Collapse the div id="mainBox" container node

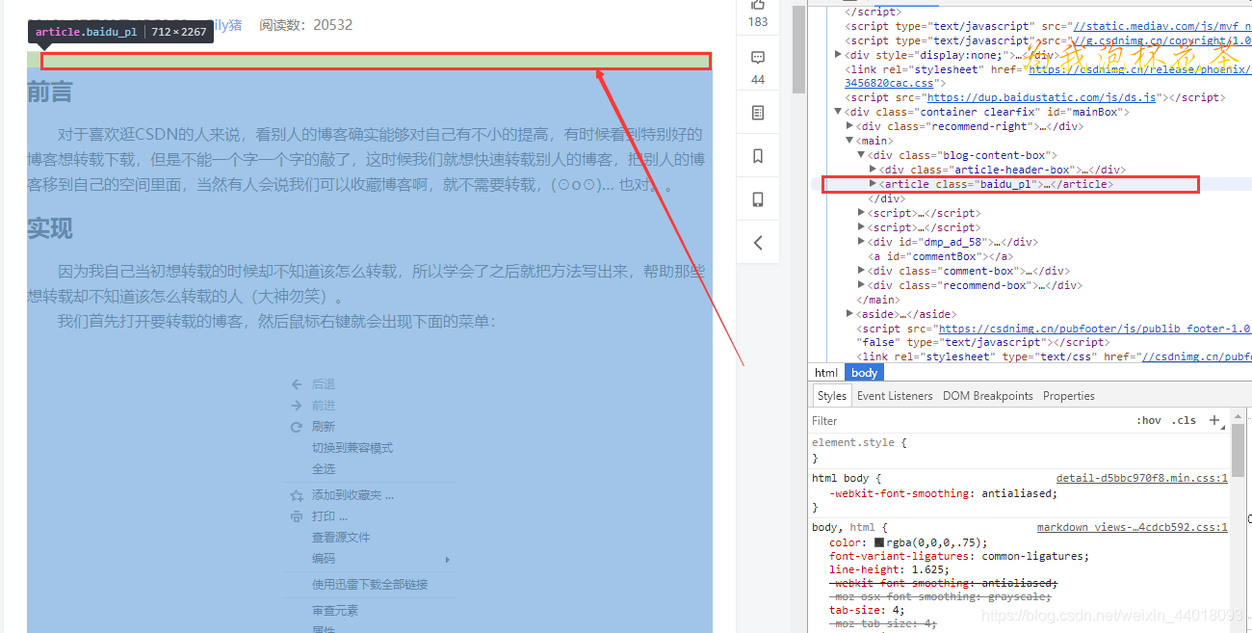(x=838, y=112)
